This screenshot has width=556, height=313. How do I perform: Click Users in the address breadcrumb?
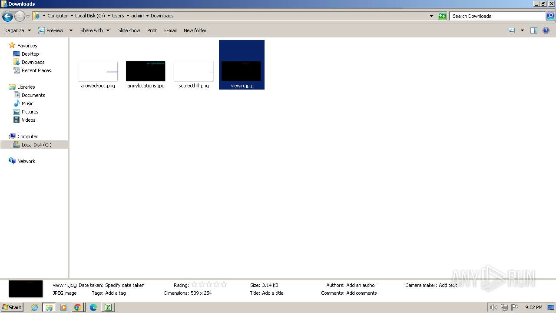pyautogui.click(x=118, y=16)
